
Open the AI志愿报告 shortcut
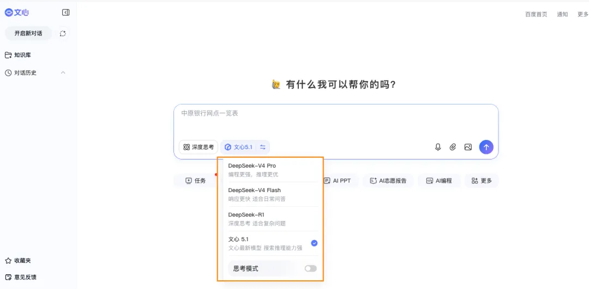[388, 181]
